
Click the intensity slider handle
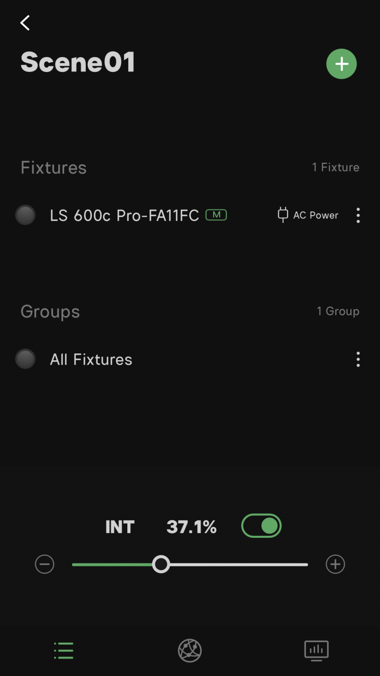click(x=161, y=565)
